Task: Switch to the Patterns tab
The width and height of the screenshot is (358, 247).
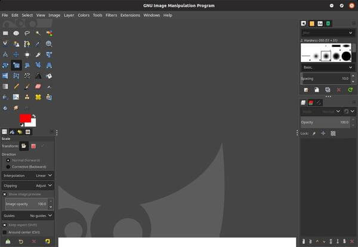Action: [312, 23]
